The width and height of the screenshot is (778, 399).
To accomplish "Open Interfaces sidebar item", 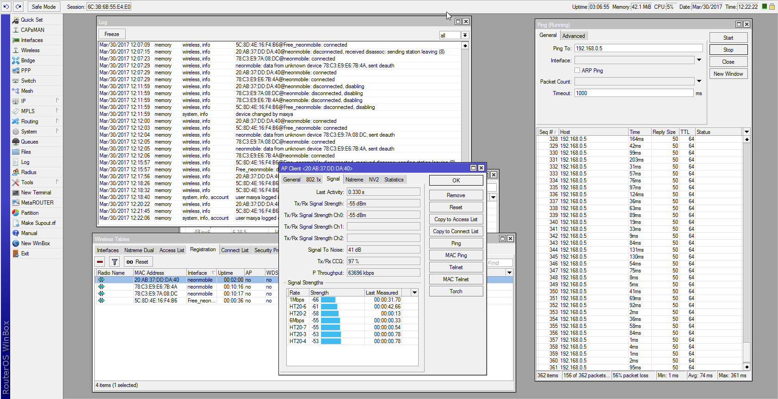I will (31, 40).
